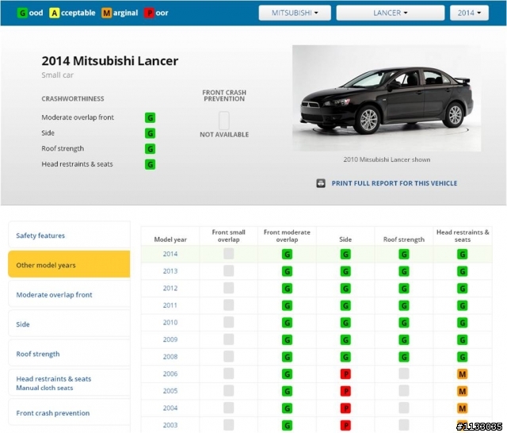Viewport: 507px width, 433px height.
Task: Click crashworthiness Head restraints & seats G badge
Action: click(x=150, y=164)
